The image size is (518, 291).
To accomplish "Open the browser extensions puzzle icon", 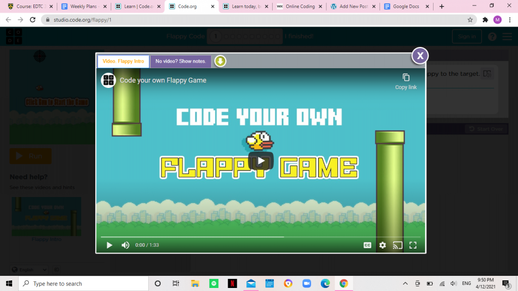I will coord(485,20).
